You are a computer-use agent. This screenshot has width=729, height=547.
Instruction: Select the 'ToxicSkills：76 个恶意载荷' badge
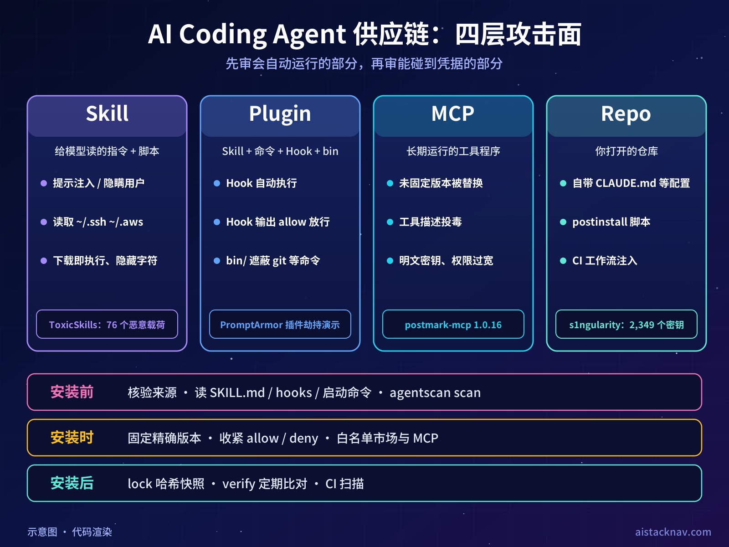coord(107,324)
